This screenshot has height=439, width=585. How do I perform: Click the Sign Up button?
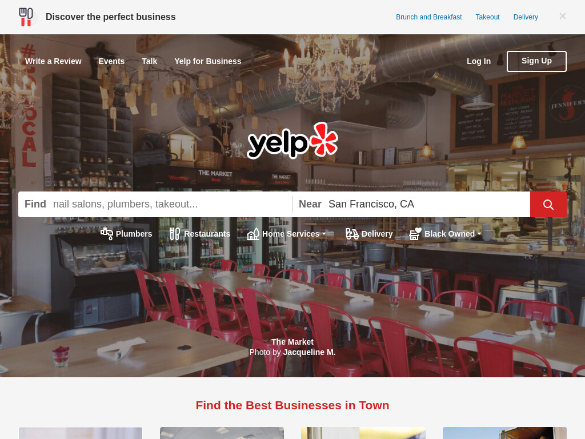(536, 61)
